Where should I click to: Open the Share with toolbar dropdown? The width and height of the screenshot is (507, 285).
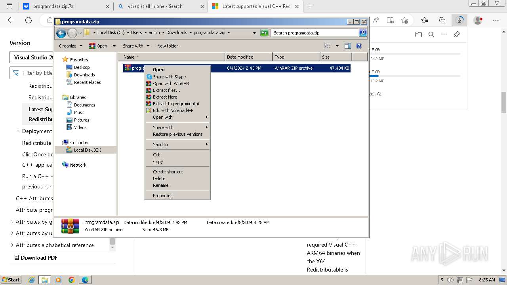pos(136,46)
